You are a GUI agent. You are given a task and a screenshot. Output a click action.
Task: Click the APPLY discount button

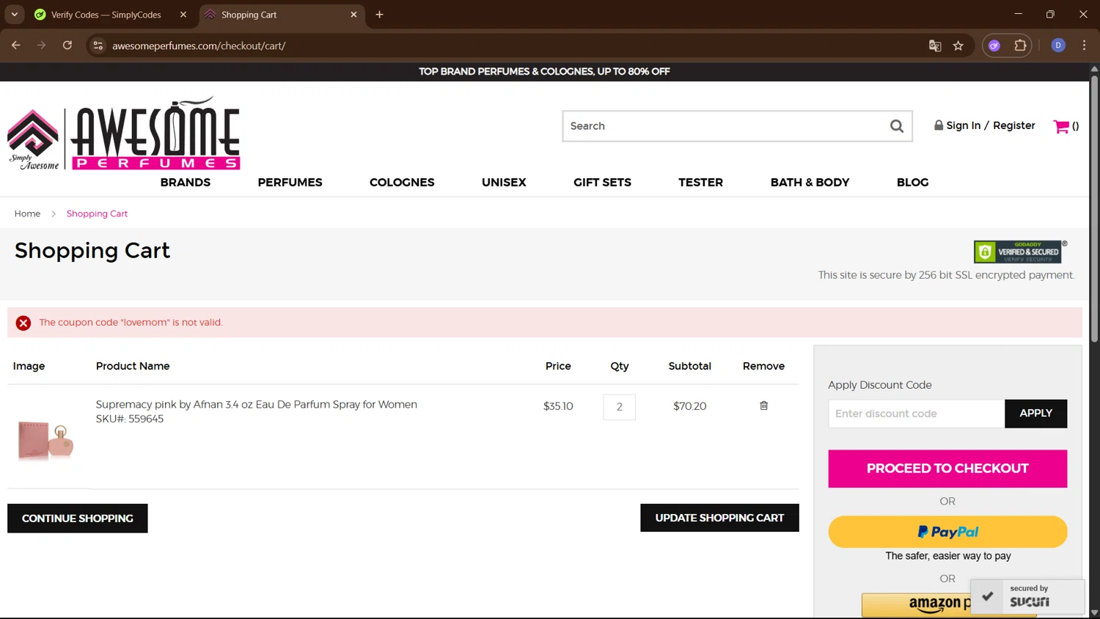click(1035, 414)
